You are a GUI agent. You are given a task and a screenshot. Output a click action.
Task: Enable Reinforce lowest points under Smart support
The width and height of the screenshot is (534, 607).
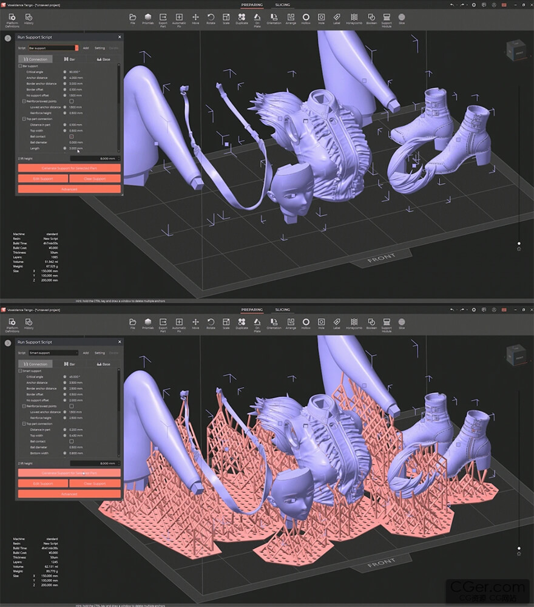(71, 406)
